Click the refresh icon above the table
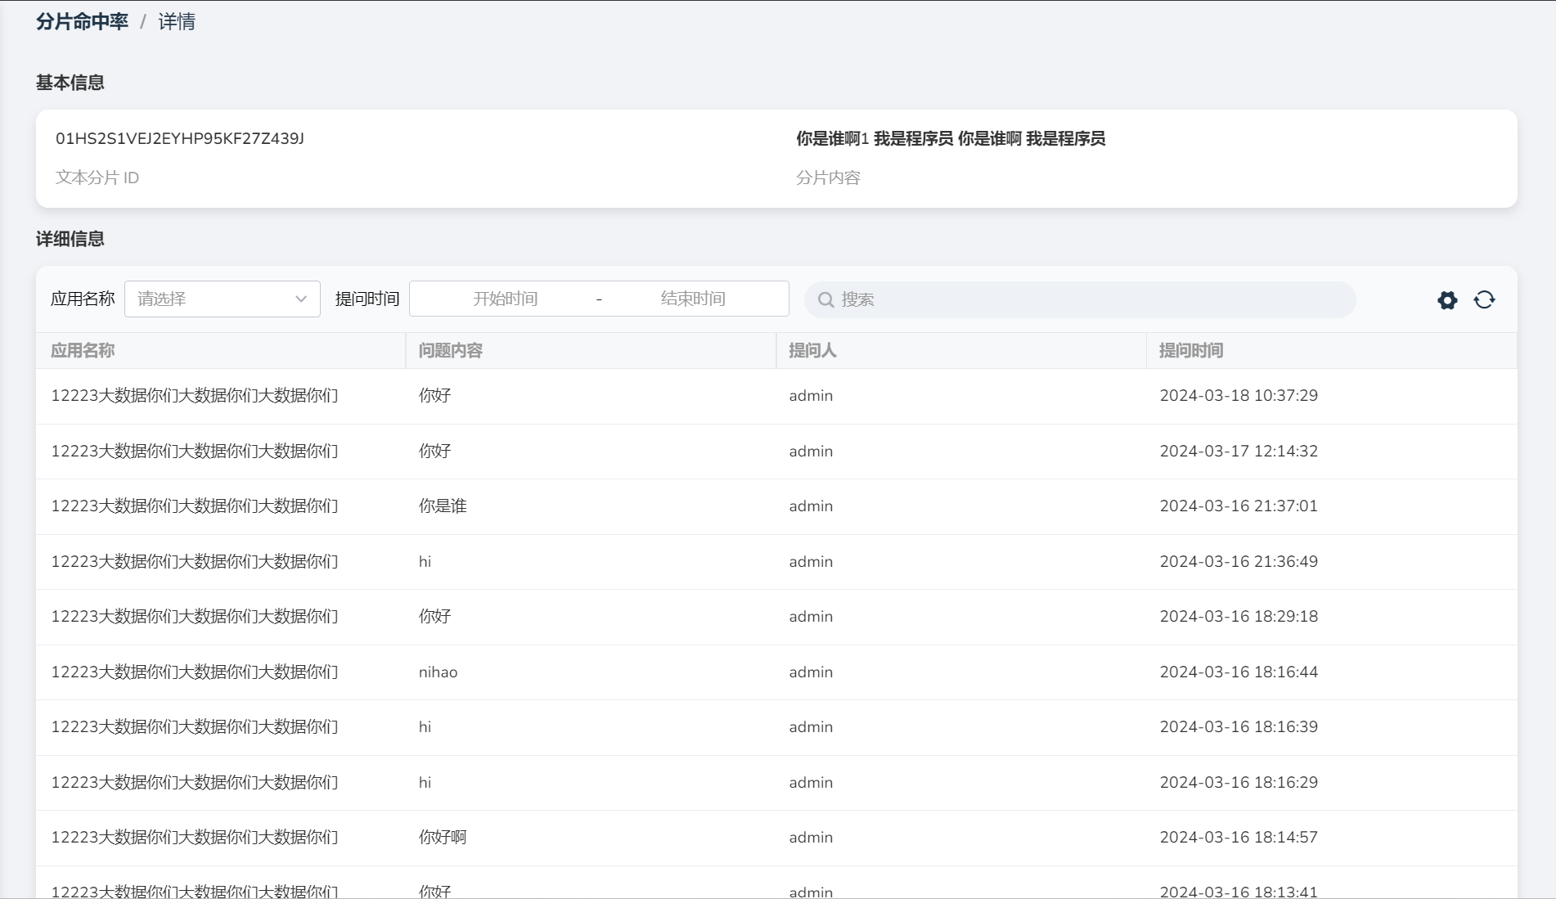The height and width of the screenshot is (899, 1556). [x=1484, y=300]
